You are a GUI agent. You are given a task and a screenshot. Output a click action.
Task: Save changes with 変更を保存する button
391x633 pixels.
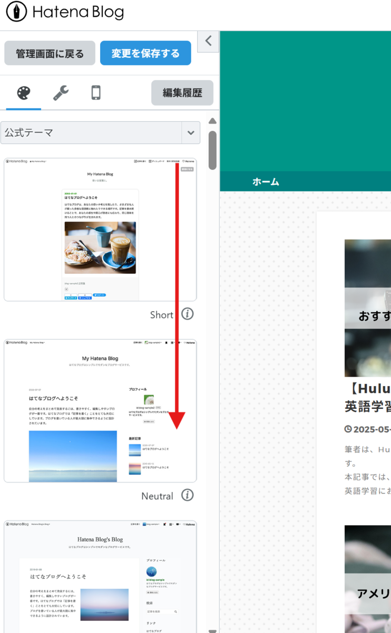pyautogui.click(x=145, y=53)
